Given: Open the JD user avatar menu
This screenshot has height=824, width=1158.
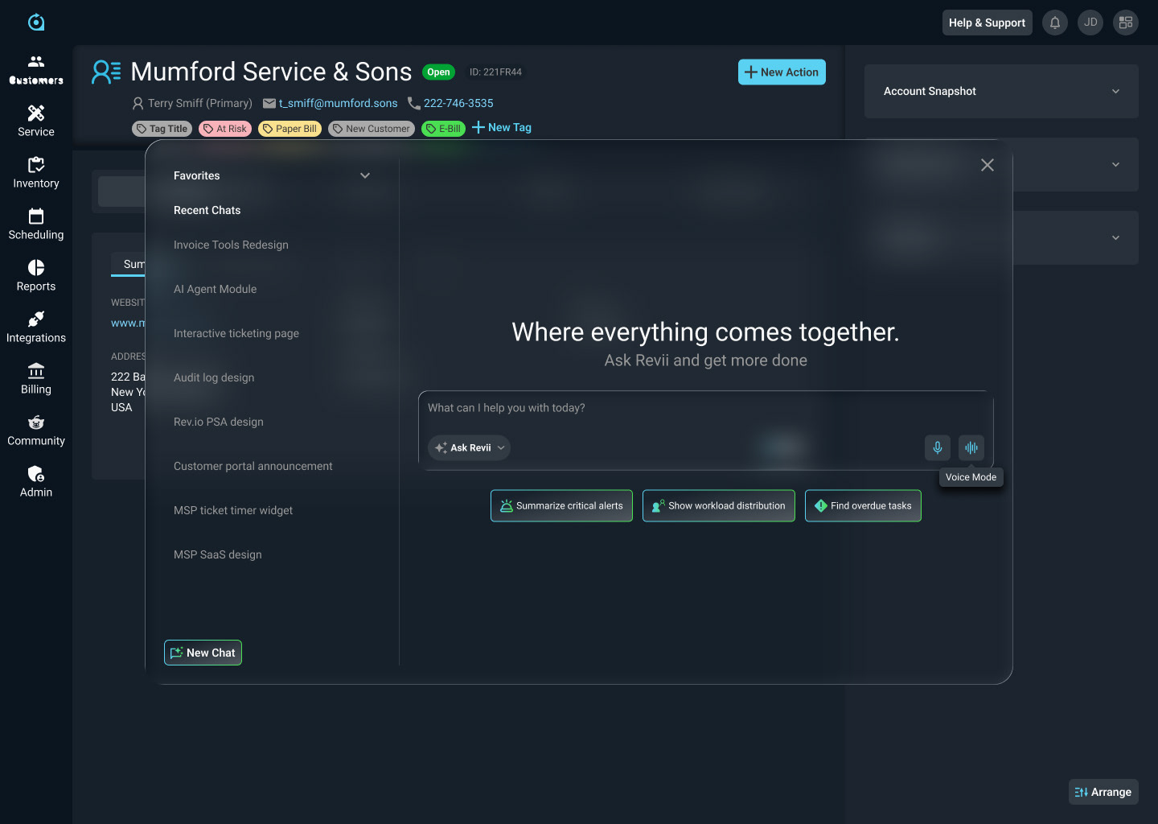Looking at the screenshot, I should pyautogui.click(x=1090, y=23).
